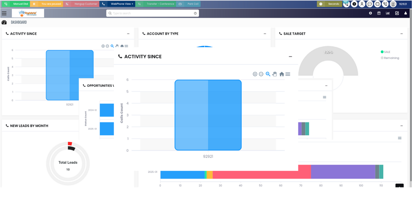Click zoom-in plus on enlarged Activity Since chart
The image size is (412, 218).
[x=255, y=74]
